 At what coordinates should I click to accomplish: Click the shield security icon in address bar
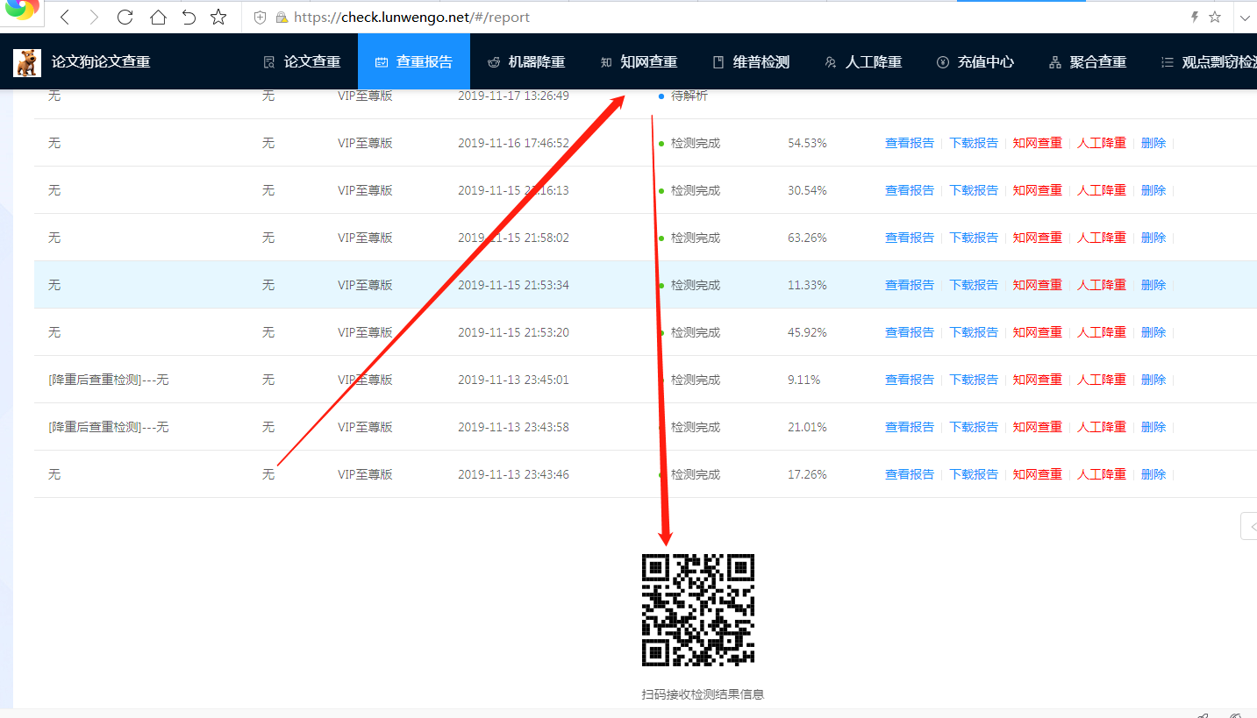coord(260,17)
